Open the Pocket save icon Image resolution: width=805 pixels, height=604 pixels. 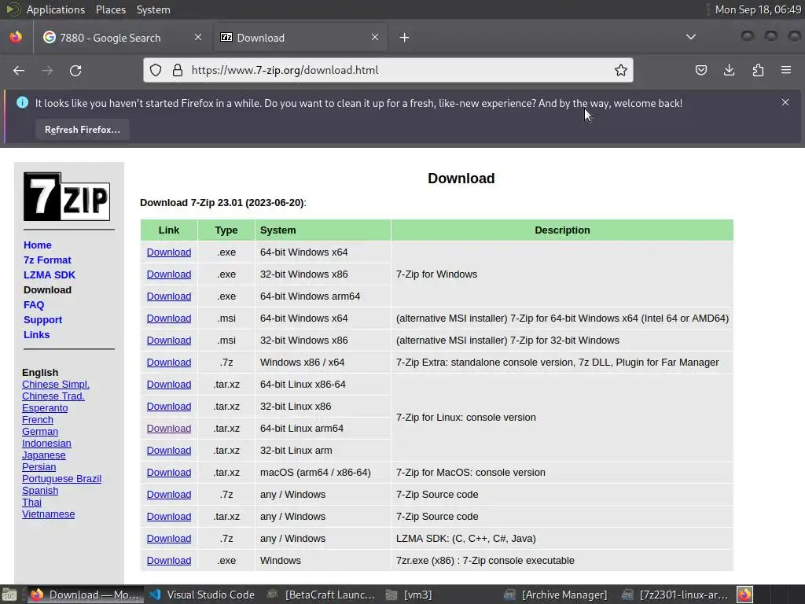click(700, 70)
